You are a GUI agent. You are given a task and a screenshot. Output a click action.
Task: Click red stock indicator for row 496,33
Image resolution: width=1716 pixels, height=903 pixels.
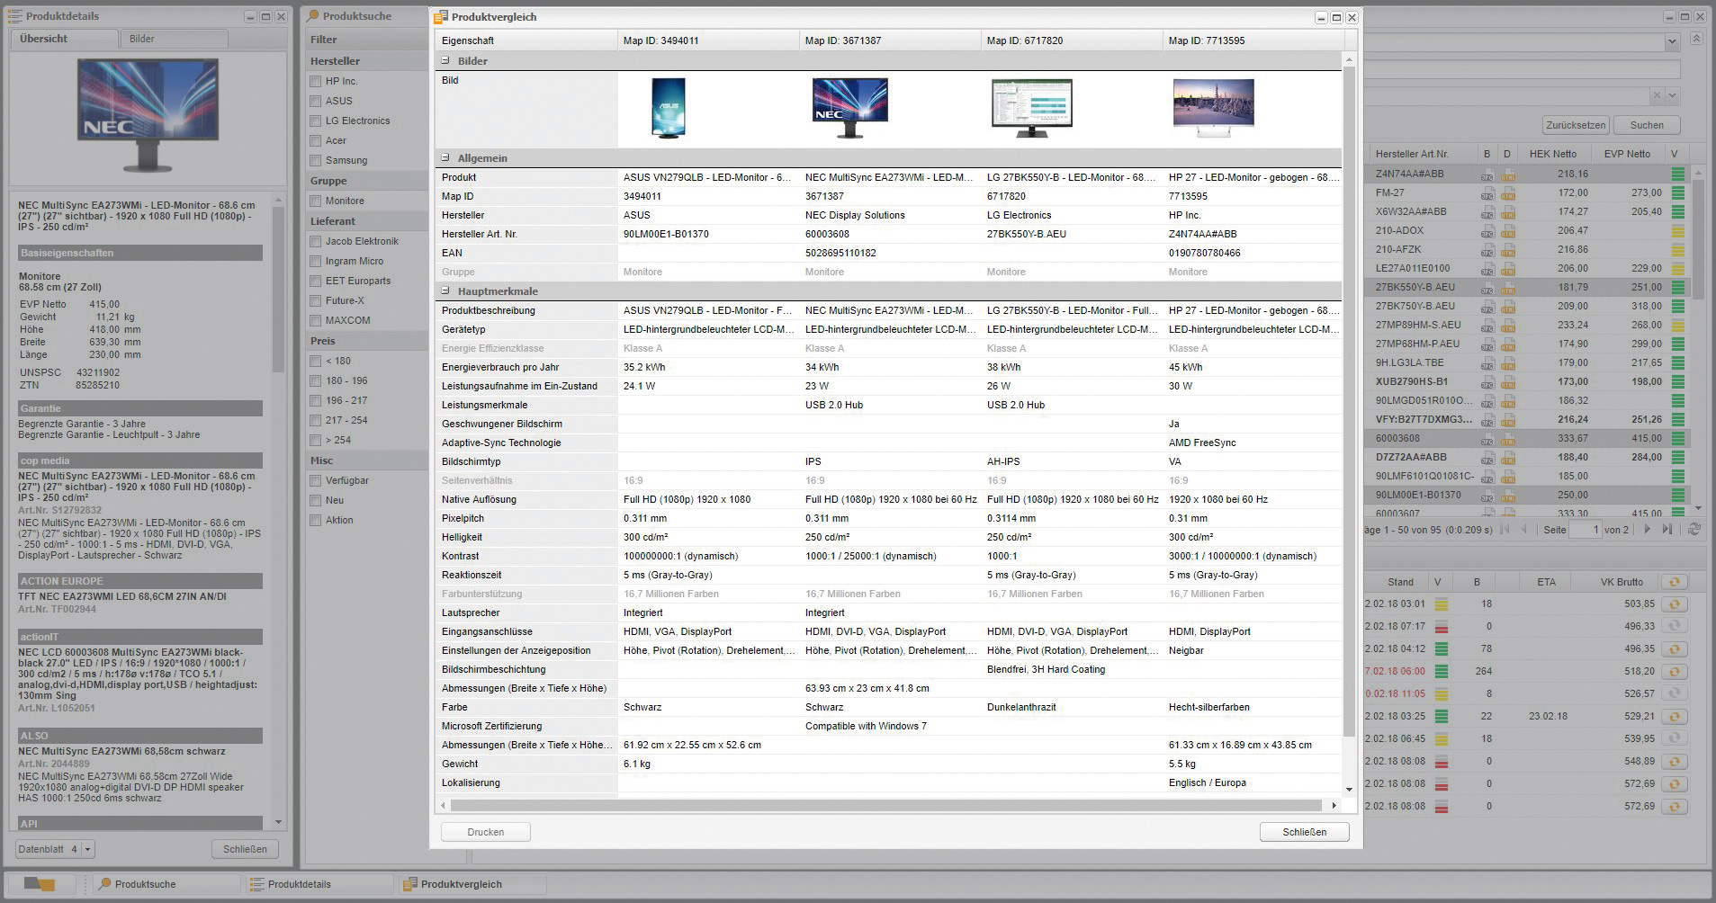(x=1442, y=627)
